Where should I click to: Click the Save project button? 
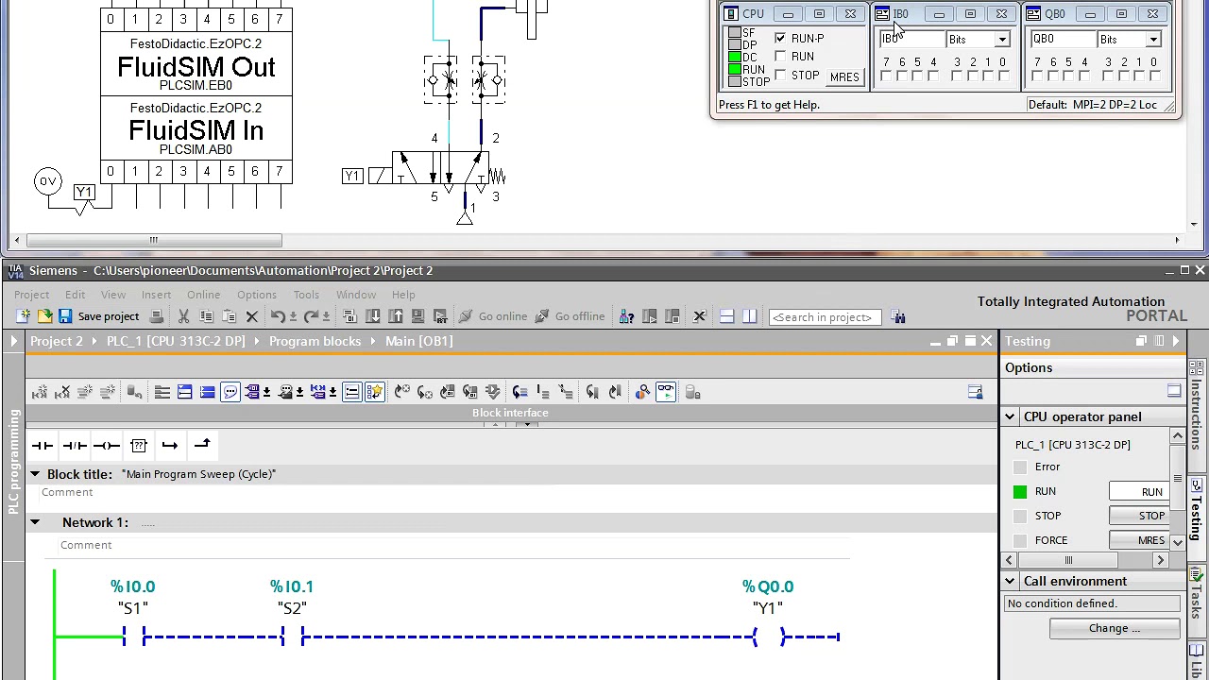[x=99, y=316]
